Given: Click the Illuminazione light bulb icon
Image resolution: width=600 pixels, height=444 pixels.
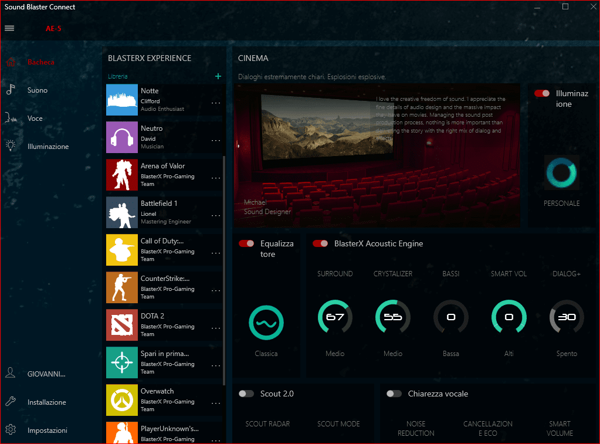Looking at the screenshot, I should coord(10,146).
